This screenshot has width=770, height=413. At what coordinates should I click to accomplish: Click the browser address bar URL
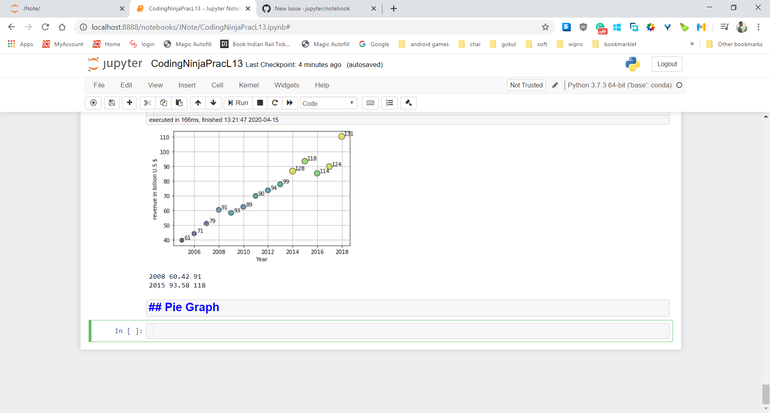191,27
